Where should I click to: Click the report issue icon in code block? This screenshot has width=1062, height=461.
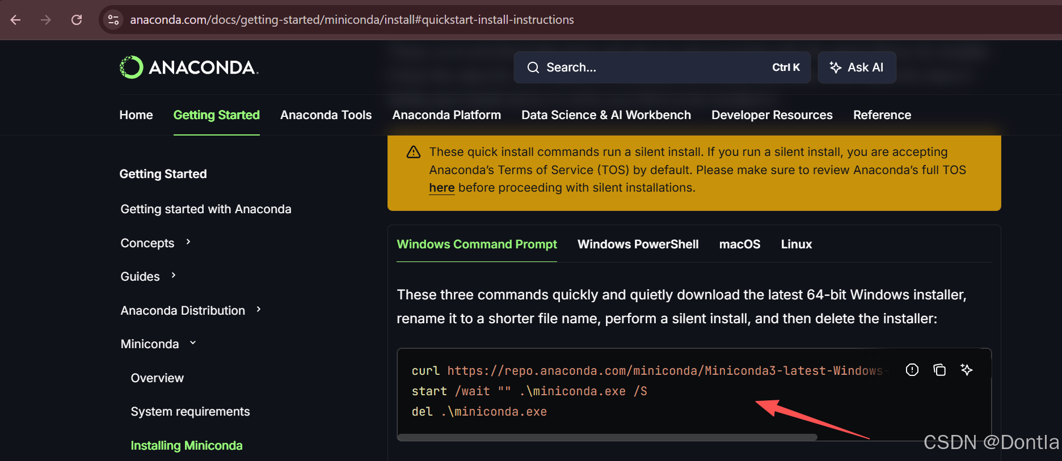pos(912,370)
